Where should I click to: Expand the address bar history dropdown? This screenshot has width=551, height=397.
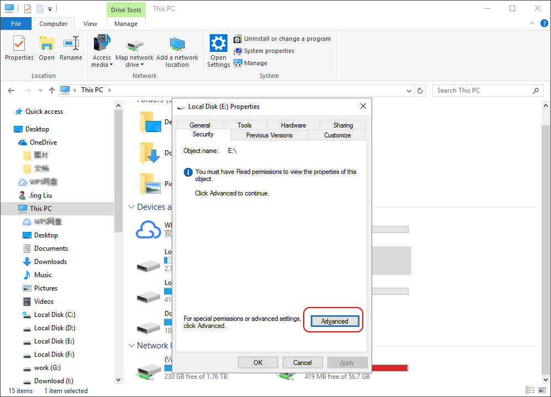point(409,91)
